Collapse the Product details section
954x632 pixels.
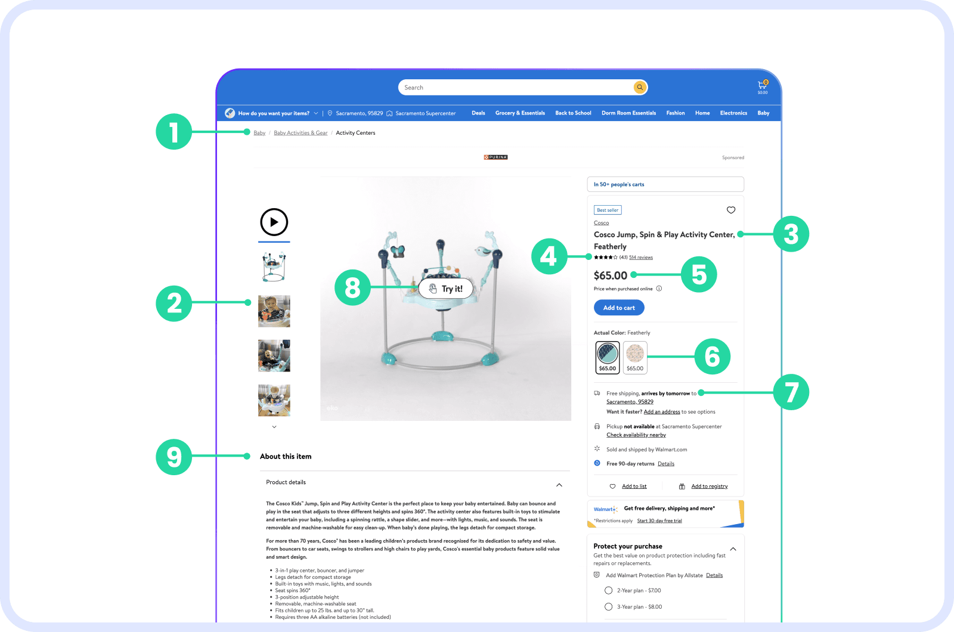click(559, 485)
